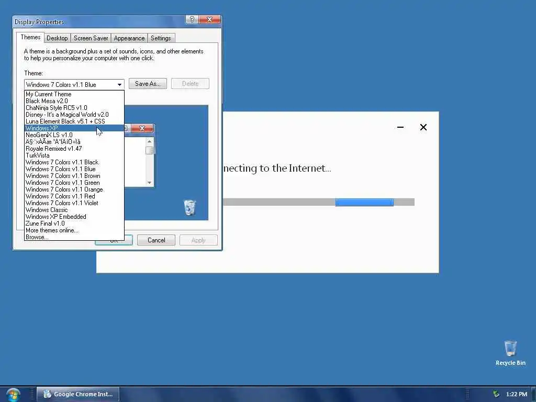Viewport: 536px width, 402px height.
Task: Choose Zune Final v1.0 theme
Action: 74,224
